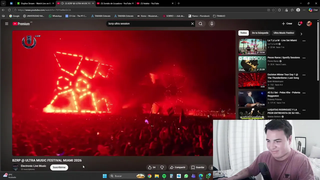Reload the page with refresh icon

(x=9, y=10)
